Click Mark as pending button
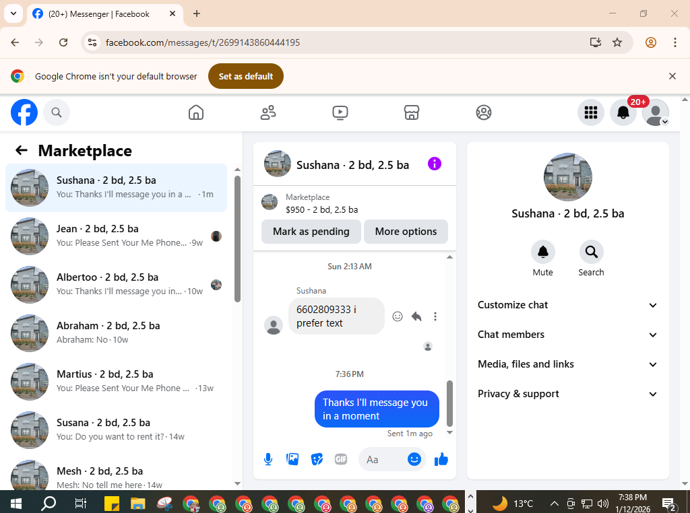The image size is (690, 513). [x=311, y=232]
